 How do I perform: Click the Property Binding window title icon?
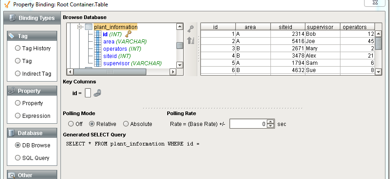[x=7, y=4]
